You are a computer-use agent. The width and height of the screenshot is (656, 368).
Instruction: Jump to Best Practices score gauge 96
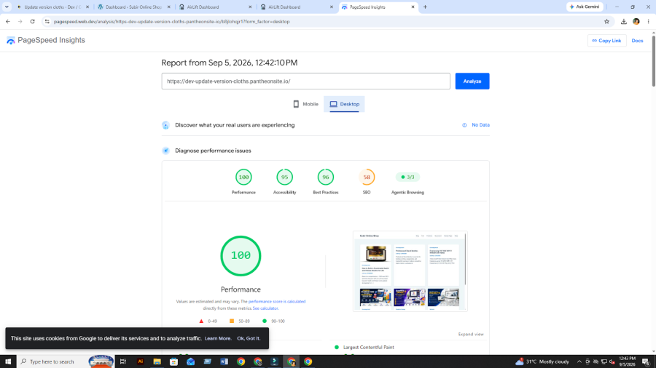tap(326, 177)
